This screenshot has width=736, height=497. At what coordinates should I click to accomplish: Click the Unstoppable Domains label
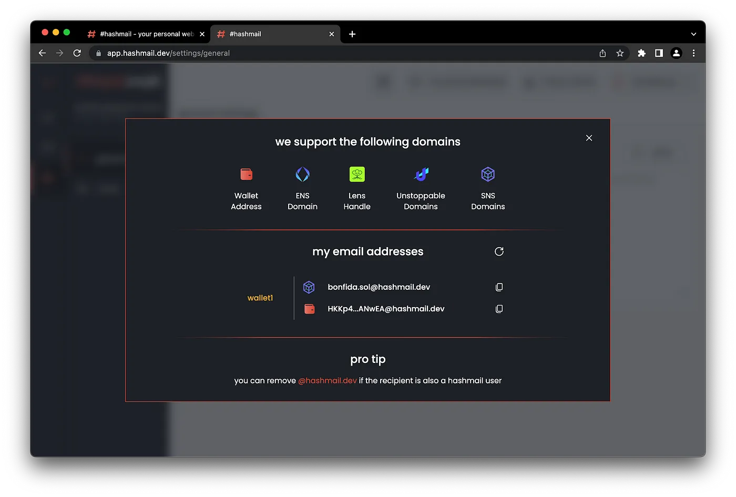pyautogui.click(x=421, y=201)
